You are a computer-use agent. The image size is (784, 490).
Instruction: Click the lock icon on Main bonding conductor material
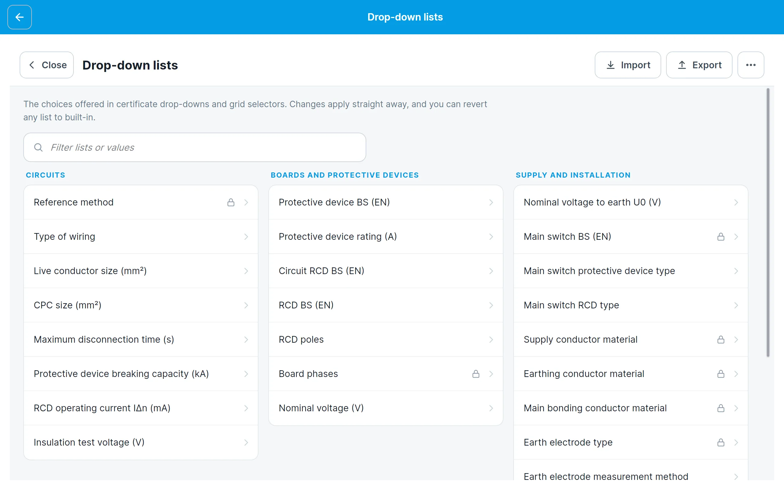click(x=721, y=408)
